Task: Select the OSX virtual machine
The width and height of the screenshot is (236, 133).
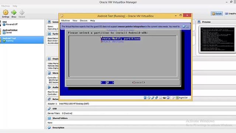Action: (x=22, y=23)
